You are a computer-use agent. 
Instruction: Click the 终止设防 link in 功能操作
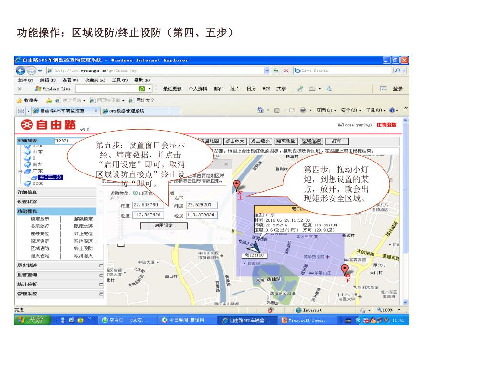83,248
